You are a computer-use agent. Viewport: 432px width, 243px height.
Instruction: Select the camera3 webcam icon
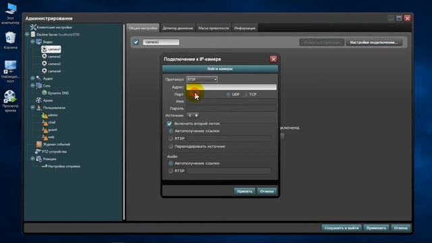coord(45,63)
